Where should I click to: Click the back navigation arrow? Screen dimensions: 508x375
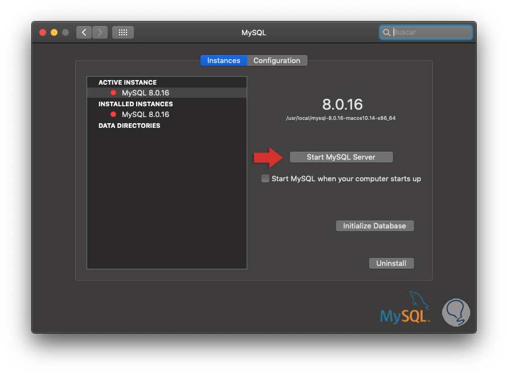coord(84,32)
